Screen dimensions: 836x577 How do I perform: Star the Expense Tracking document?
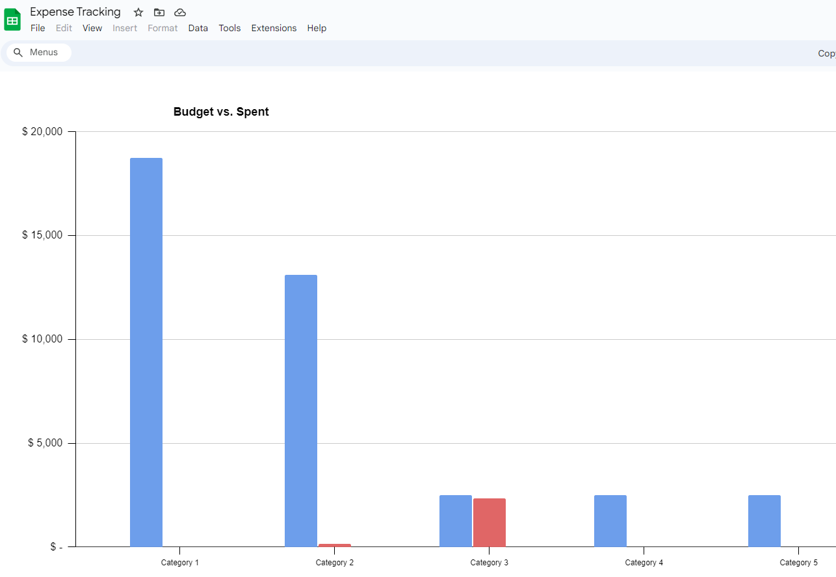(x=138, y=12)
